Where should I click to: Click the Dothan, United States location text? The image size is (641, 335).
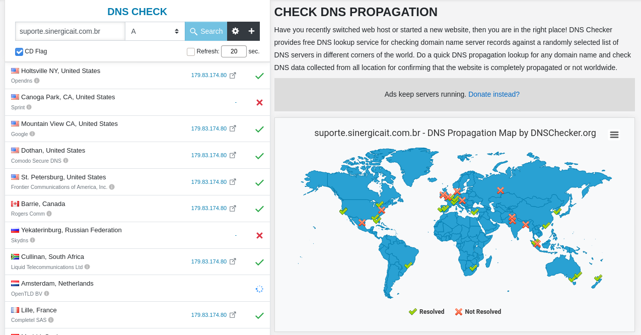point(53,150)
